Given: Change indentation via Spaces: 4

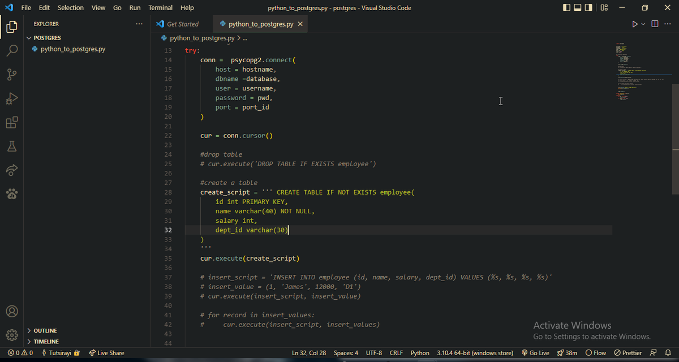Looking at the screenshot, I should [x=346, y=353].
